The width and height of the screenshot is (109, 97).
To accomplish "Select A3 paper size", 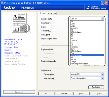I will pyautogui.click(x=87, y=57).
